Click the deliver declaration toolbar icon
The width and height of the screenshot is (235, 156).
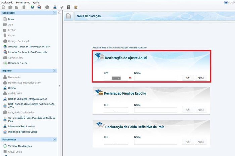pyautogui.click(x=47, y=7)
